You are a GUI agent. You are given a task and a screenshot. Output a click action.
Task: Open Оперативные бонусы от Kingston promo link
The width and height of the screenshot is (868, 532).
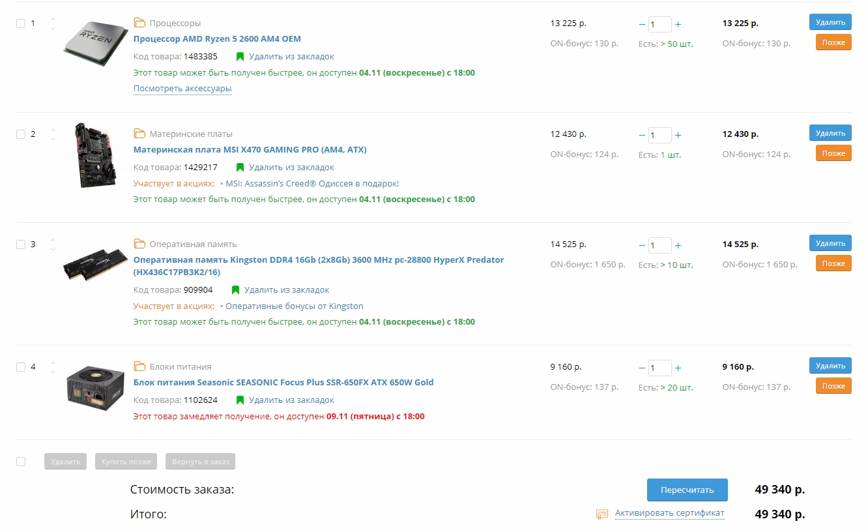[x=295, y=306]
